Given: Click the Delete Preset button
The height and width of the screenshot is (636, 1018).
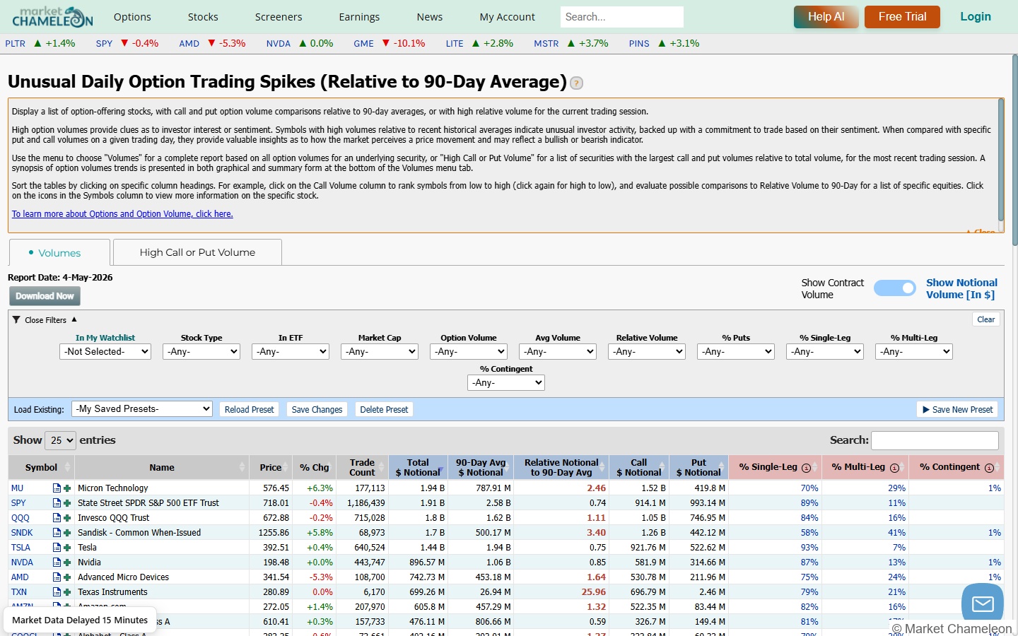Looking at the screenshot, I should (384, 409).
